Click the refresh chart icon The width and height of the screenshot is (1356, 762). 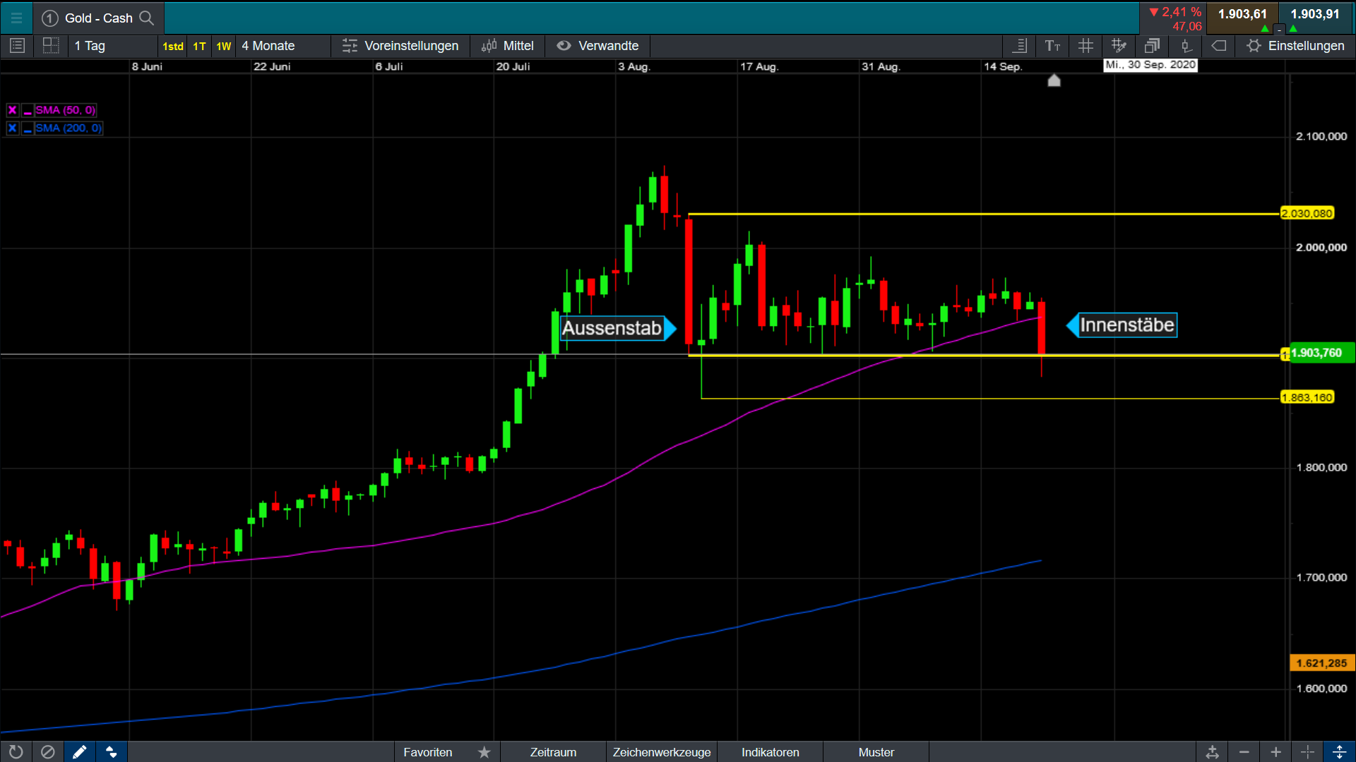[16, 752]
